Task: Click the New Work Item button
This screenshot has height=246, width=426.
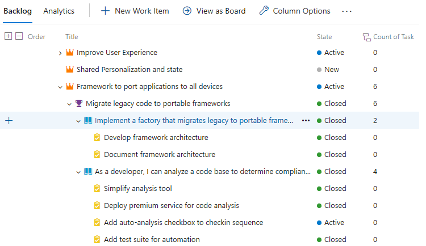Action: [135, 11]
